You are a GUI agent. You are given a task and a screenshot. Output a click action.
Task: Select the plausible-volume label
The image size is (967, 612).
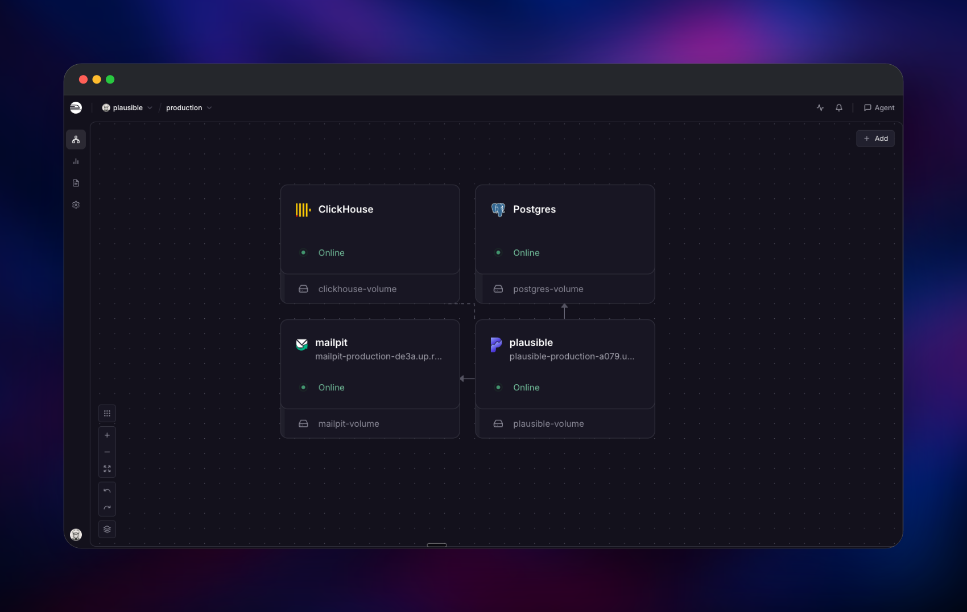pos(548,424)
